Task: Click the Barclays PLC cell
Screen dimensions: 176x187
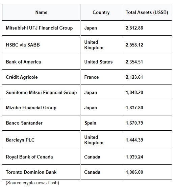Action: (41, 140)
